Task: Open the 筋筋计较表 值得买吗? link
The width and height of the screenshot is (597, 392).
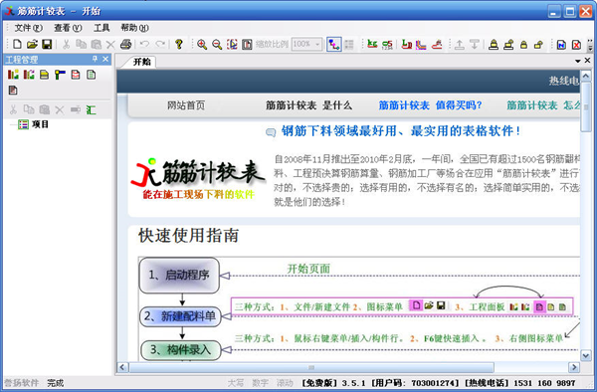Action: (430, 105)
